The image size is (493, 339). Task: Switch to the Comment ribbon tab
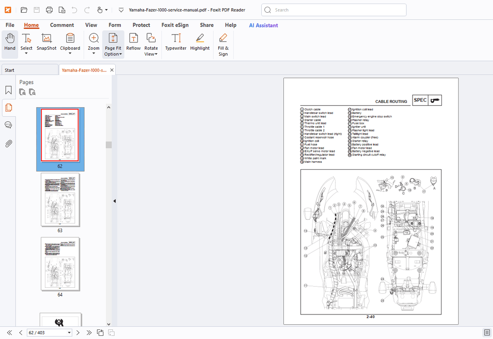point(62,25)
